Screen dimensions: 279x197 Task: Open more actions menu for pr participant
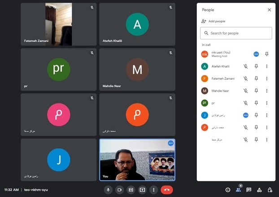[266, 103]
